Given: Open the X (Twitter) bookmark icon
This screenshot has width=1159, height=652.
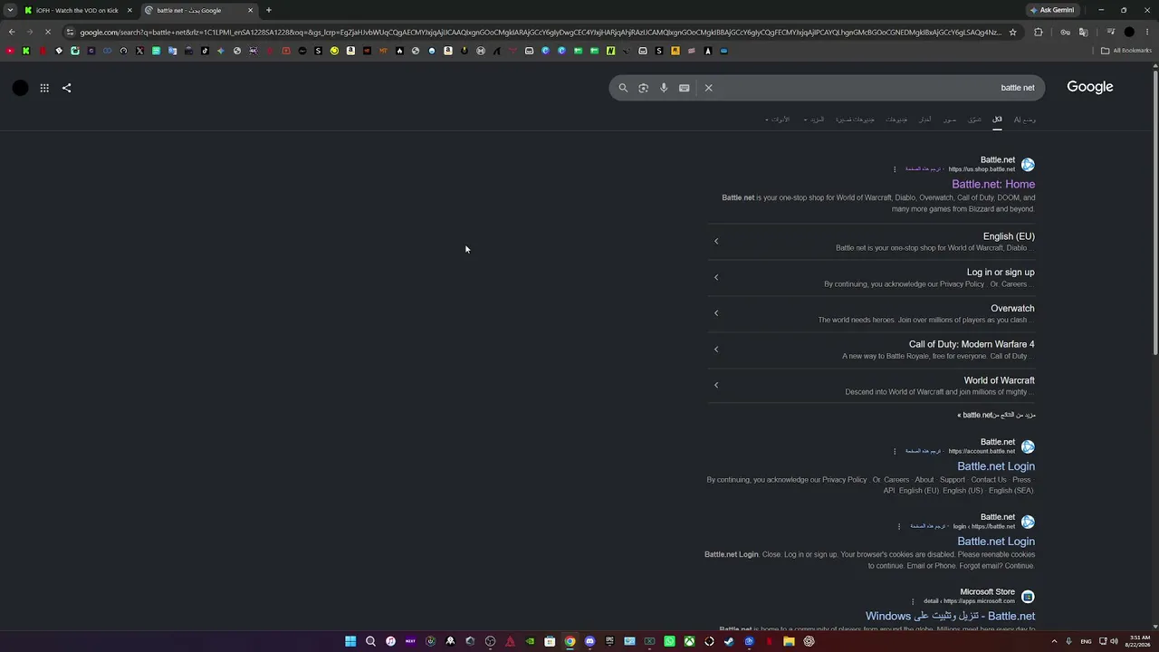Looking at the screenshot, I should coord(139,51).
